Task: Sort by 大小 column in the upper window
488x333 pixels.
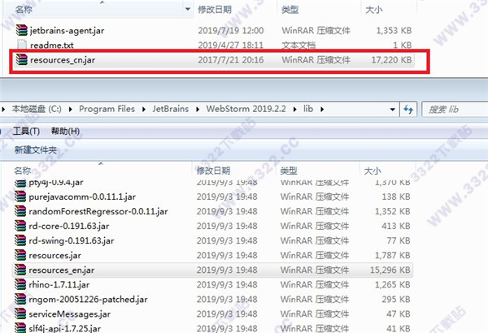Action: (374, 10)
